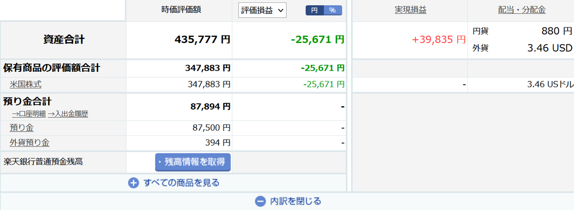Open the 配当・分配金 link

(x=521, y=10)
